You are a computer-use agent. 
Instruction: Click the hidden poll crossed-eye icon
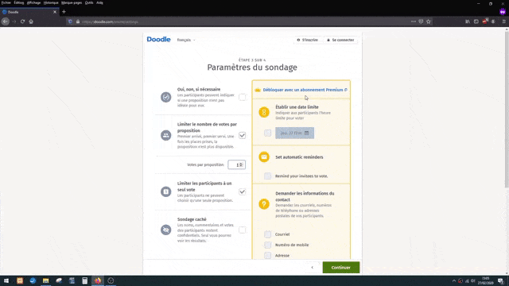pyautogui.click(x=166, y=230)
